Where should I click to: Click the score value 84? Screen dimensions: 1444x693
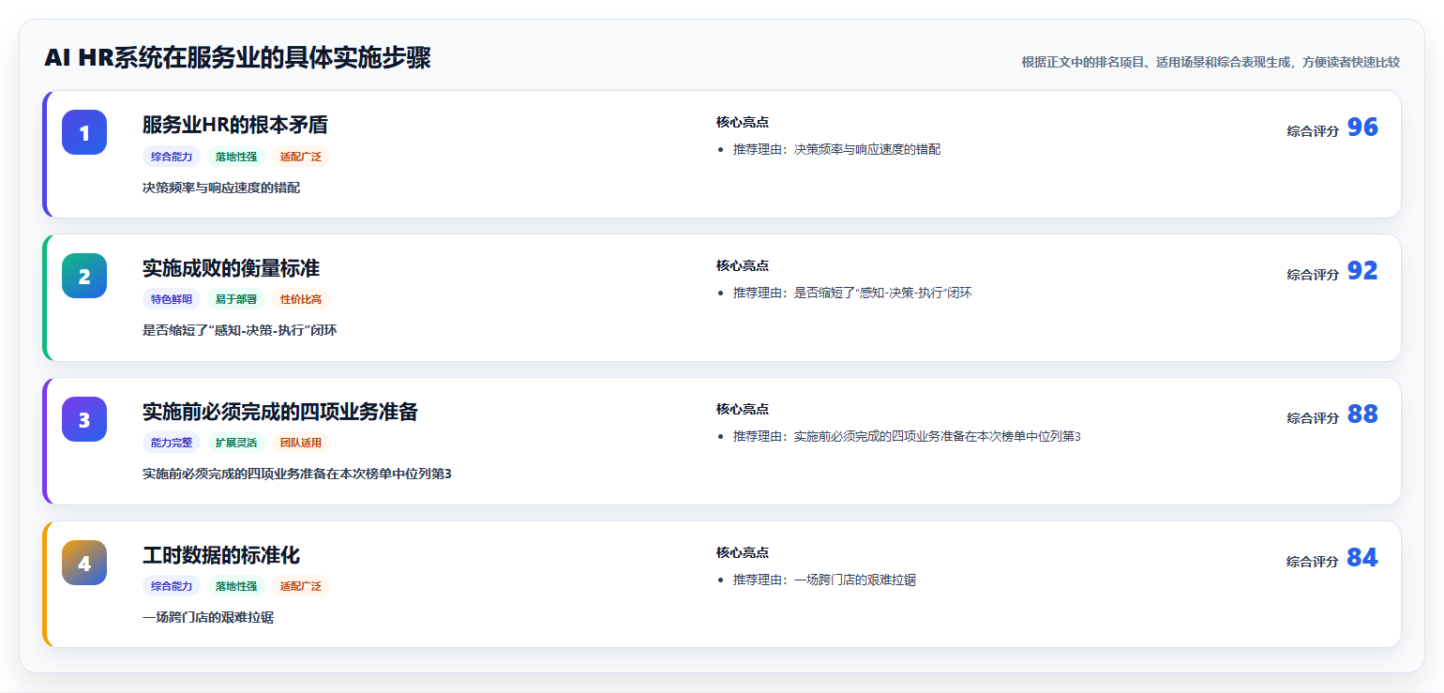click(x=1362, y=558)
